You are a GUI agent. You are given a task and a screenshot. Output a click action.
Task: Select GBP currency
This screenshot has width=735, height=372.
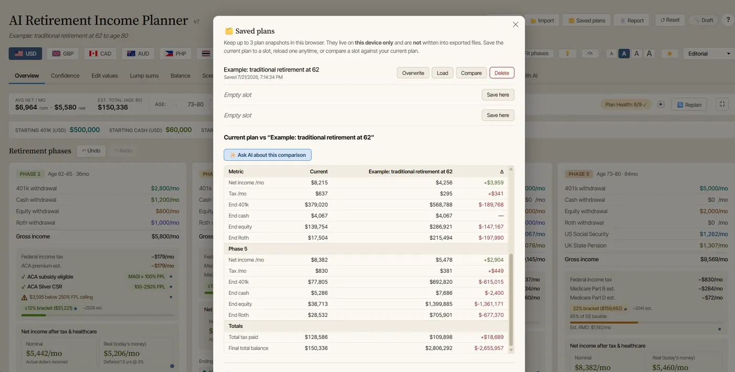[63, 54]
